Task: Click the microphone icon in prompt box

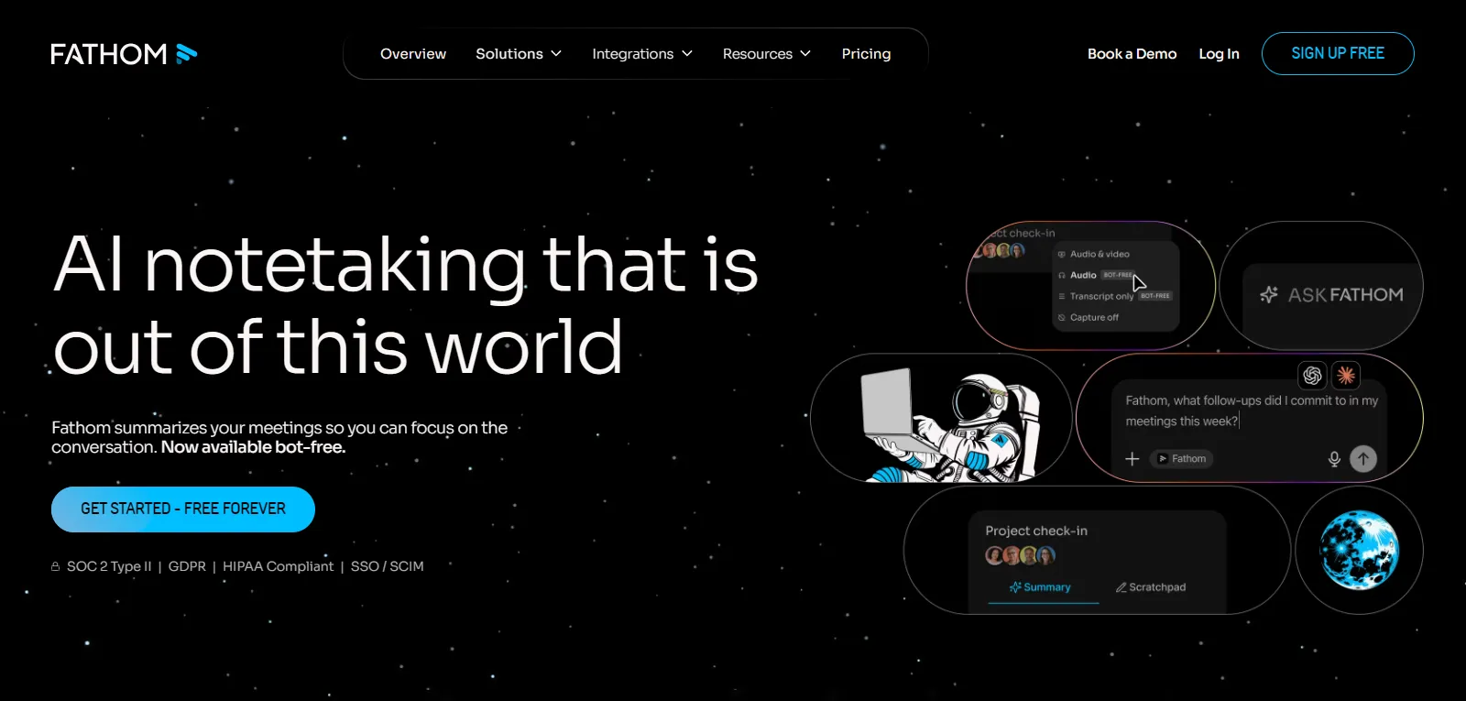Action: coord(1334,459)
